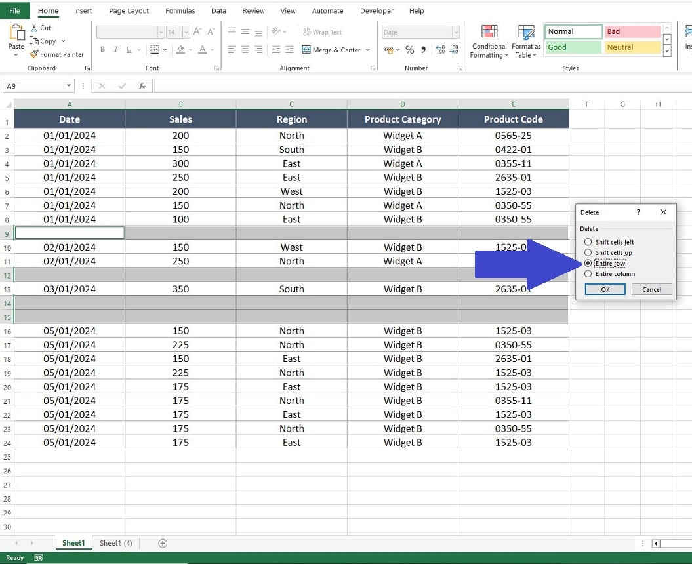Expand the Name Box dropdown arrow

pyautogui.click(x=69, y=86)
